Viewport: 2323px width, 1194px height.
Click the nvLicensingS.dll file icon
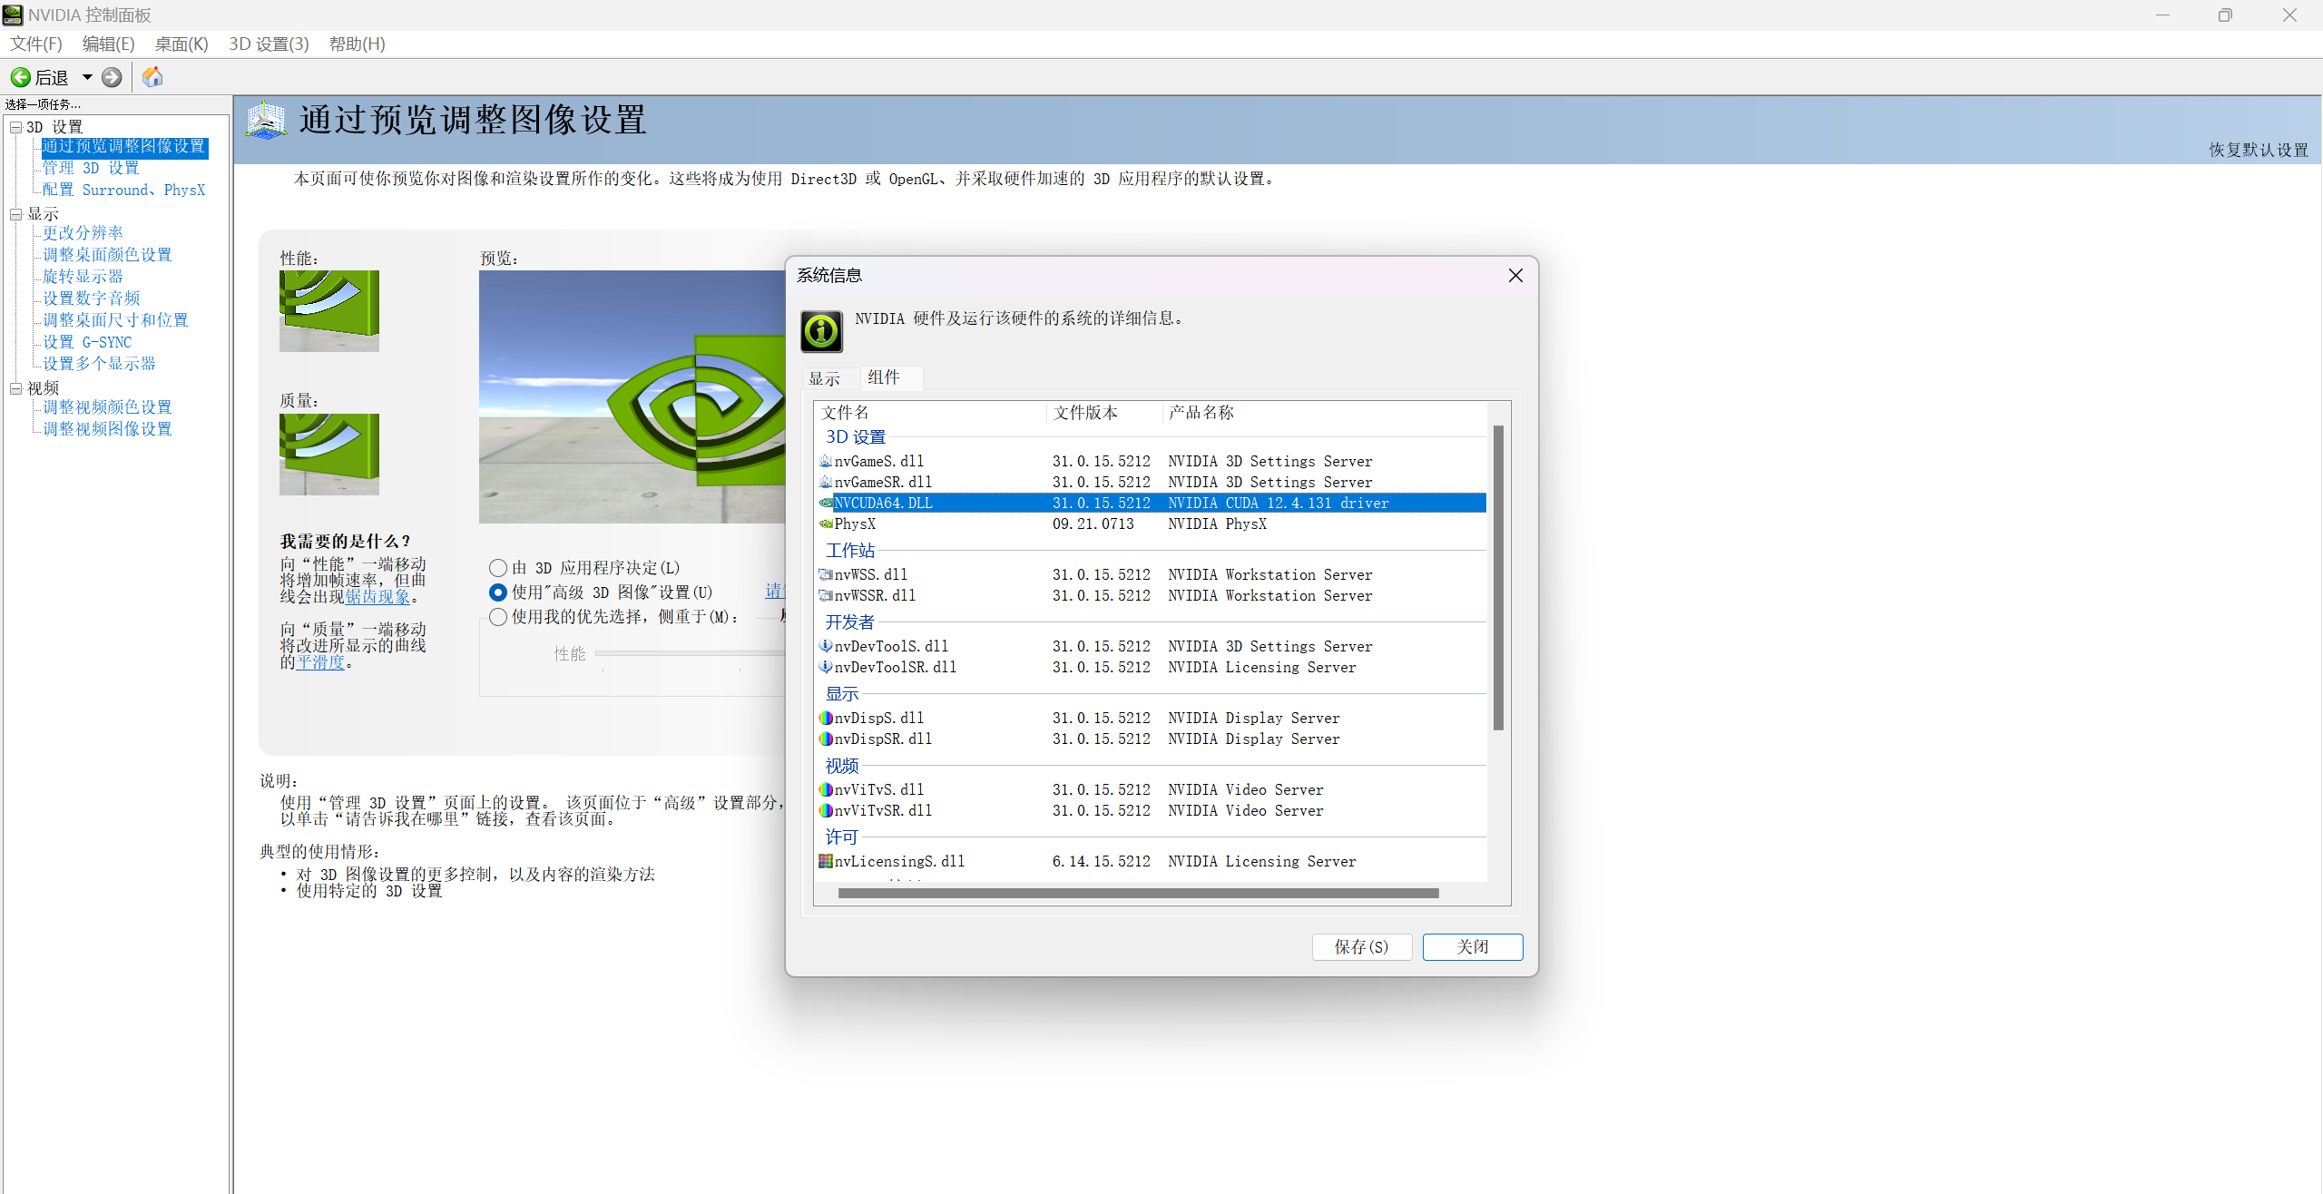tap(826, 861)
